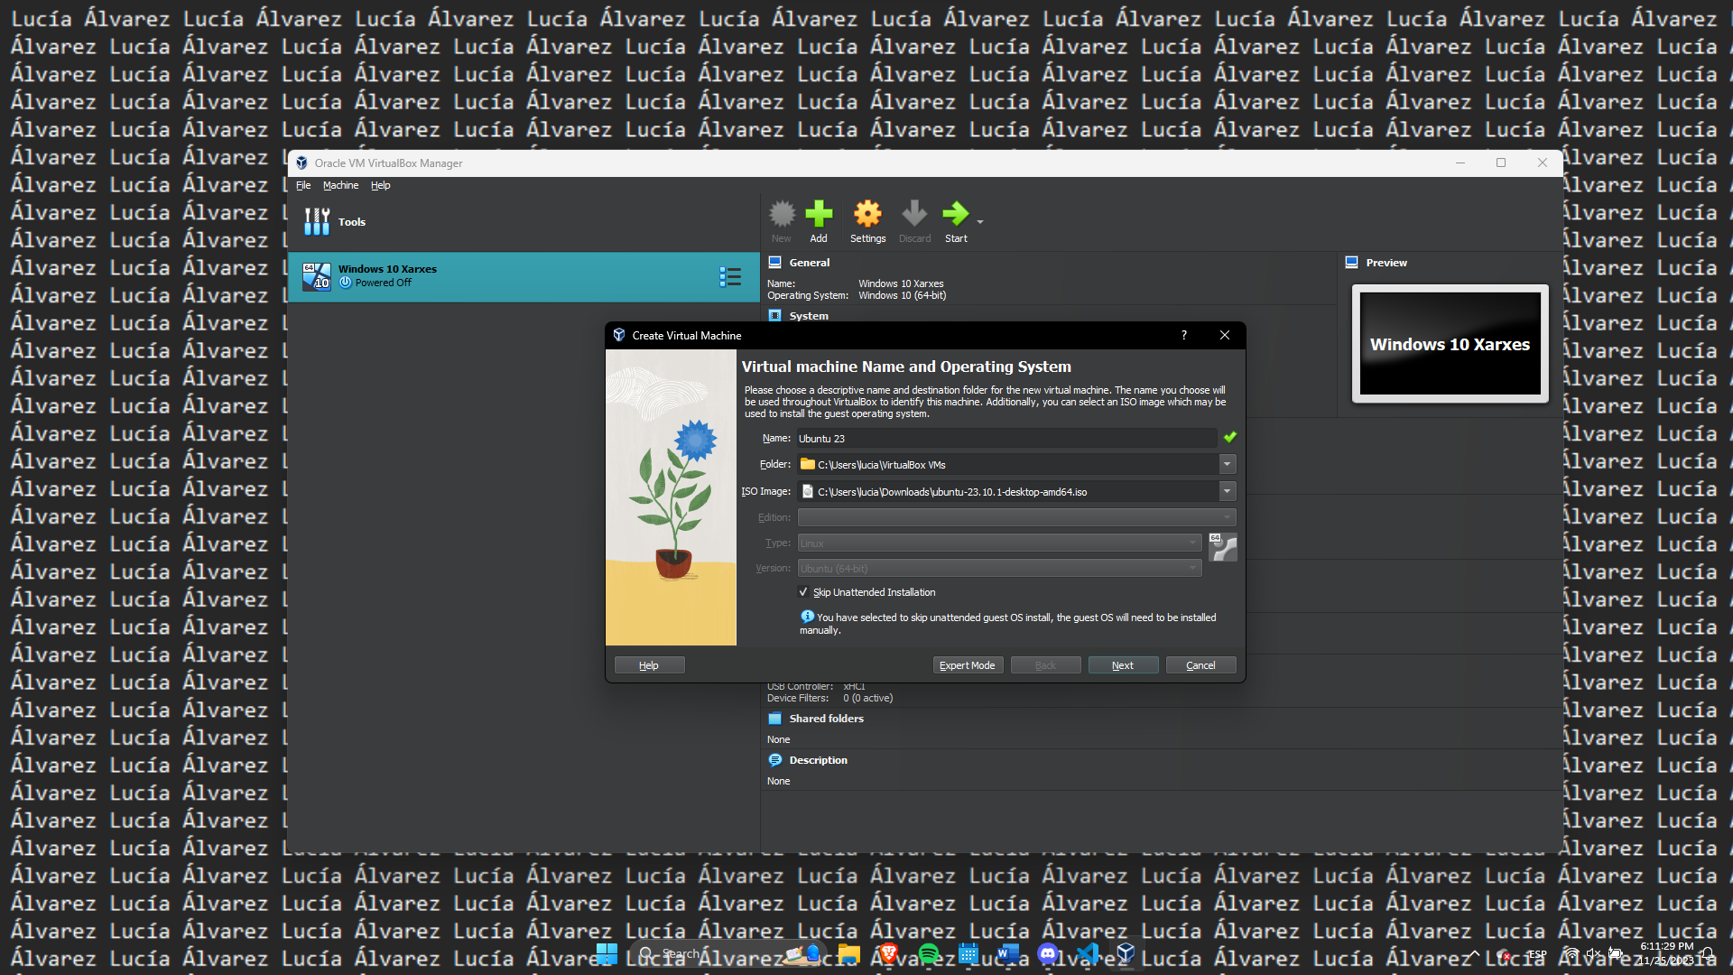Click the Tools icon in left panel

tap(317, 222)
